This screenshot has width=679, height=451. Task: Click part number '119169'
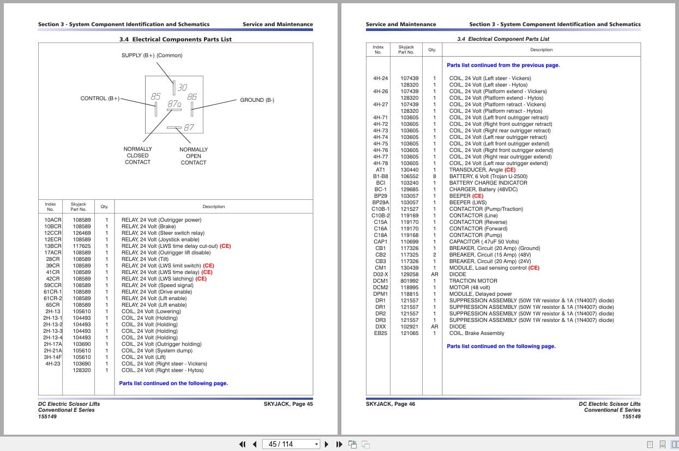point(410,216)
